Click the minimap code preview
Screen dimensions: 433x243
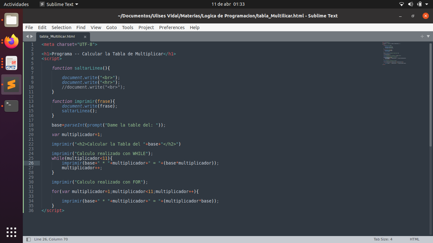pyautogui.click(x=394, y=53)
